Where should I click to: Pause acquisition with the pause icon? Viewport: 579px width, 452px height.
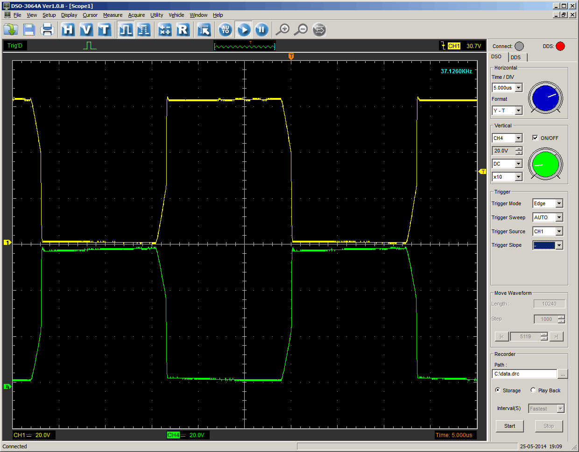pos(261,30)
